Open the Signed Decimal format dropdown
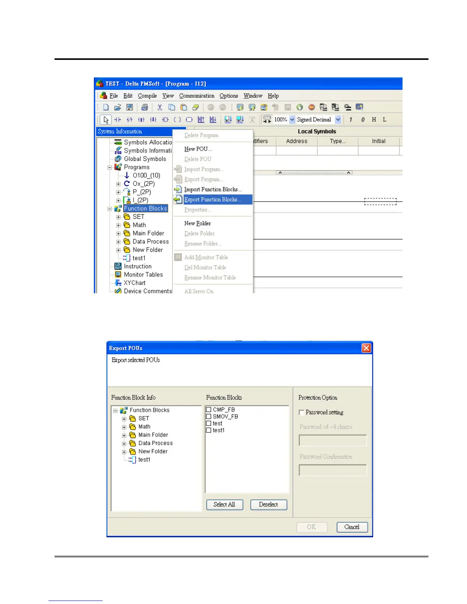Viewport: 467px width, 604px height. [338, 120]
